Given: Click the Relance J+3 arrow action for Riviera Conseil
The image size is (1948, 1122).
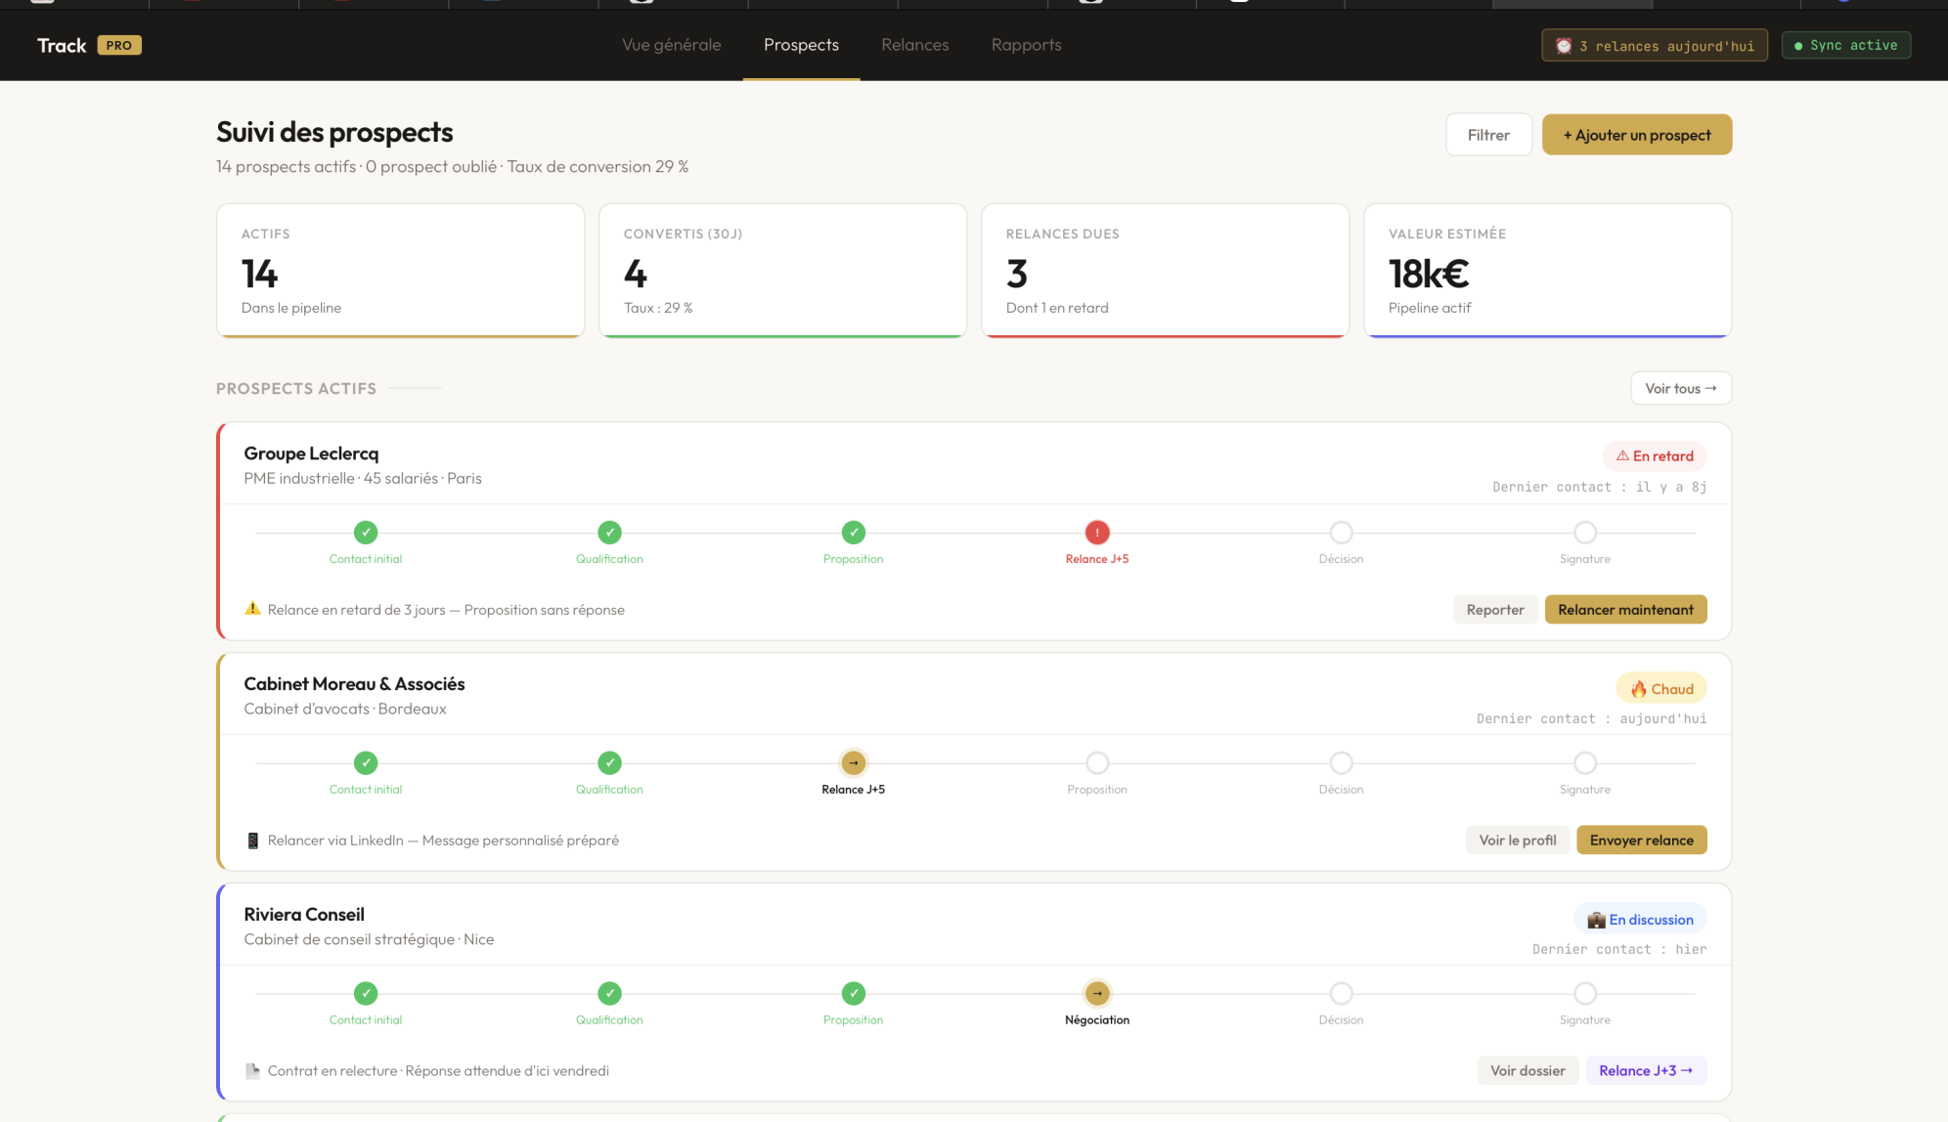Looking at the screenshot, I should point(1646,1070).
